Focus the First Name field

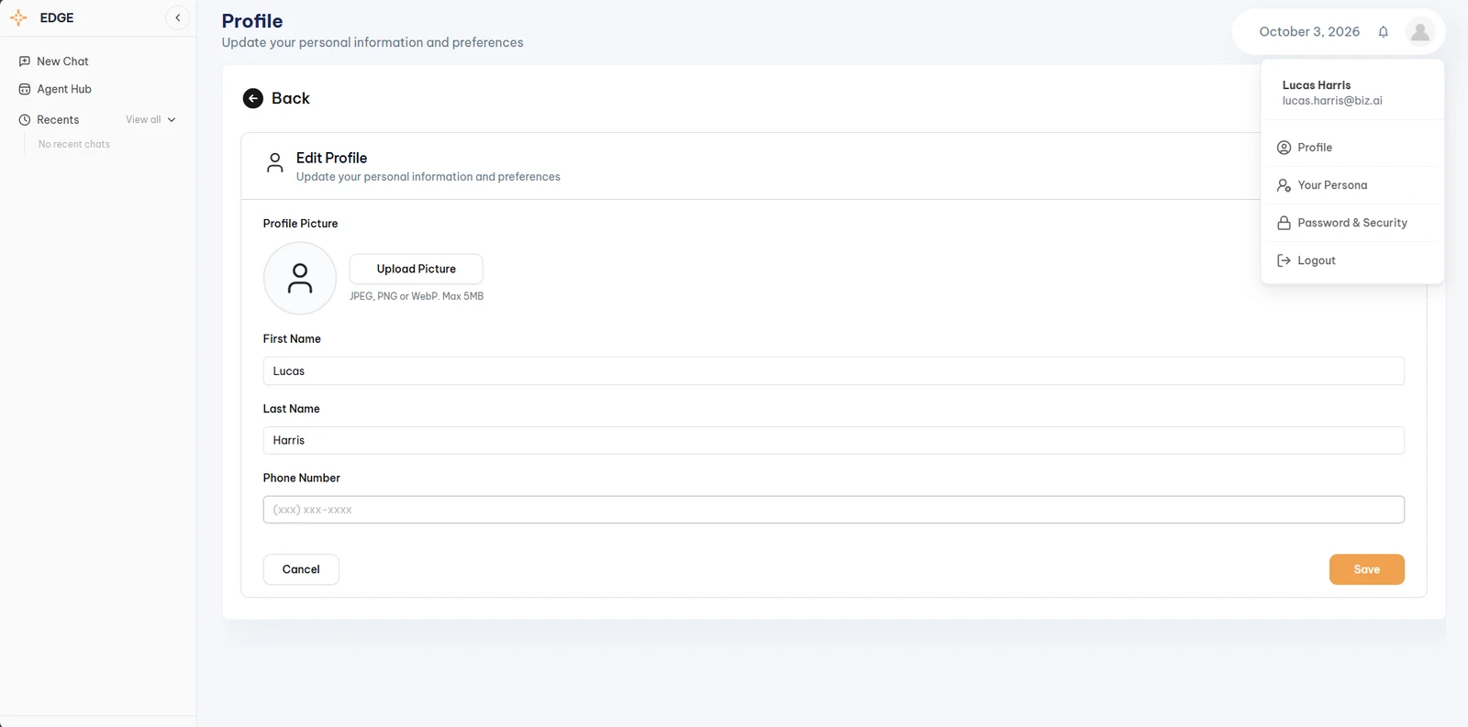click(x=833, y=371)
